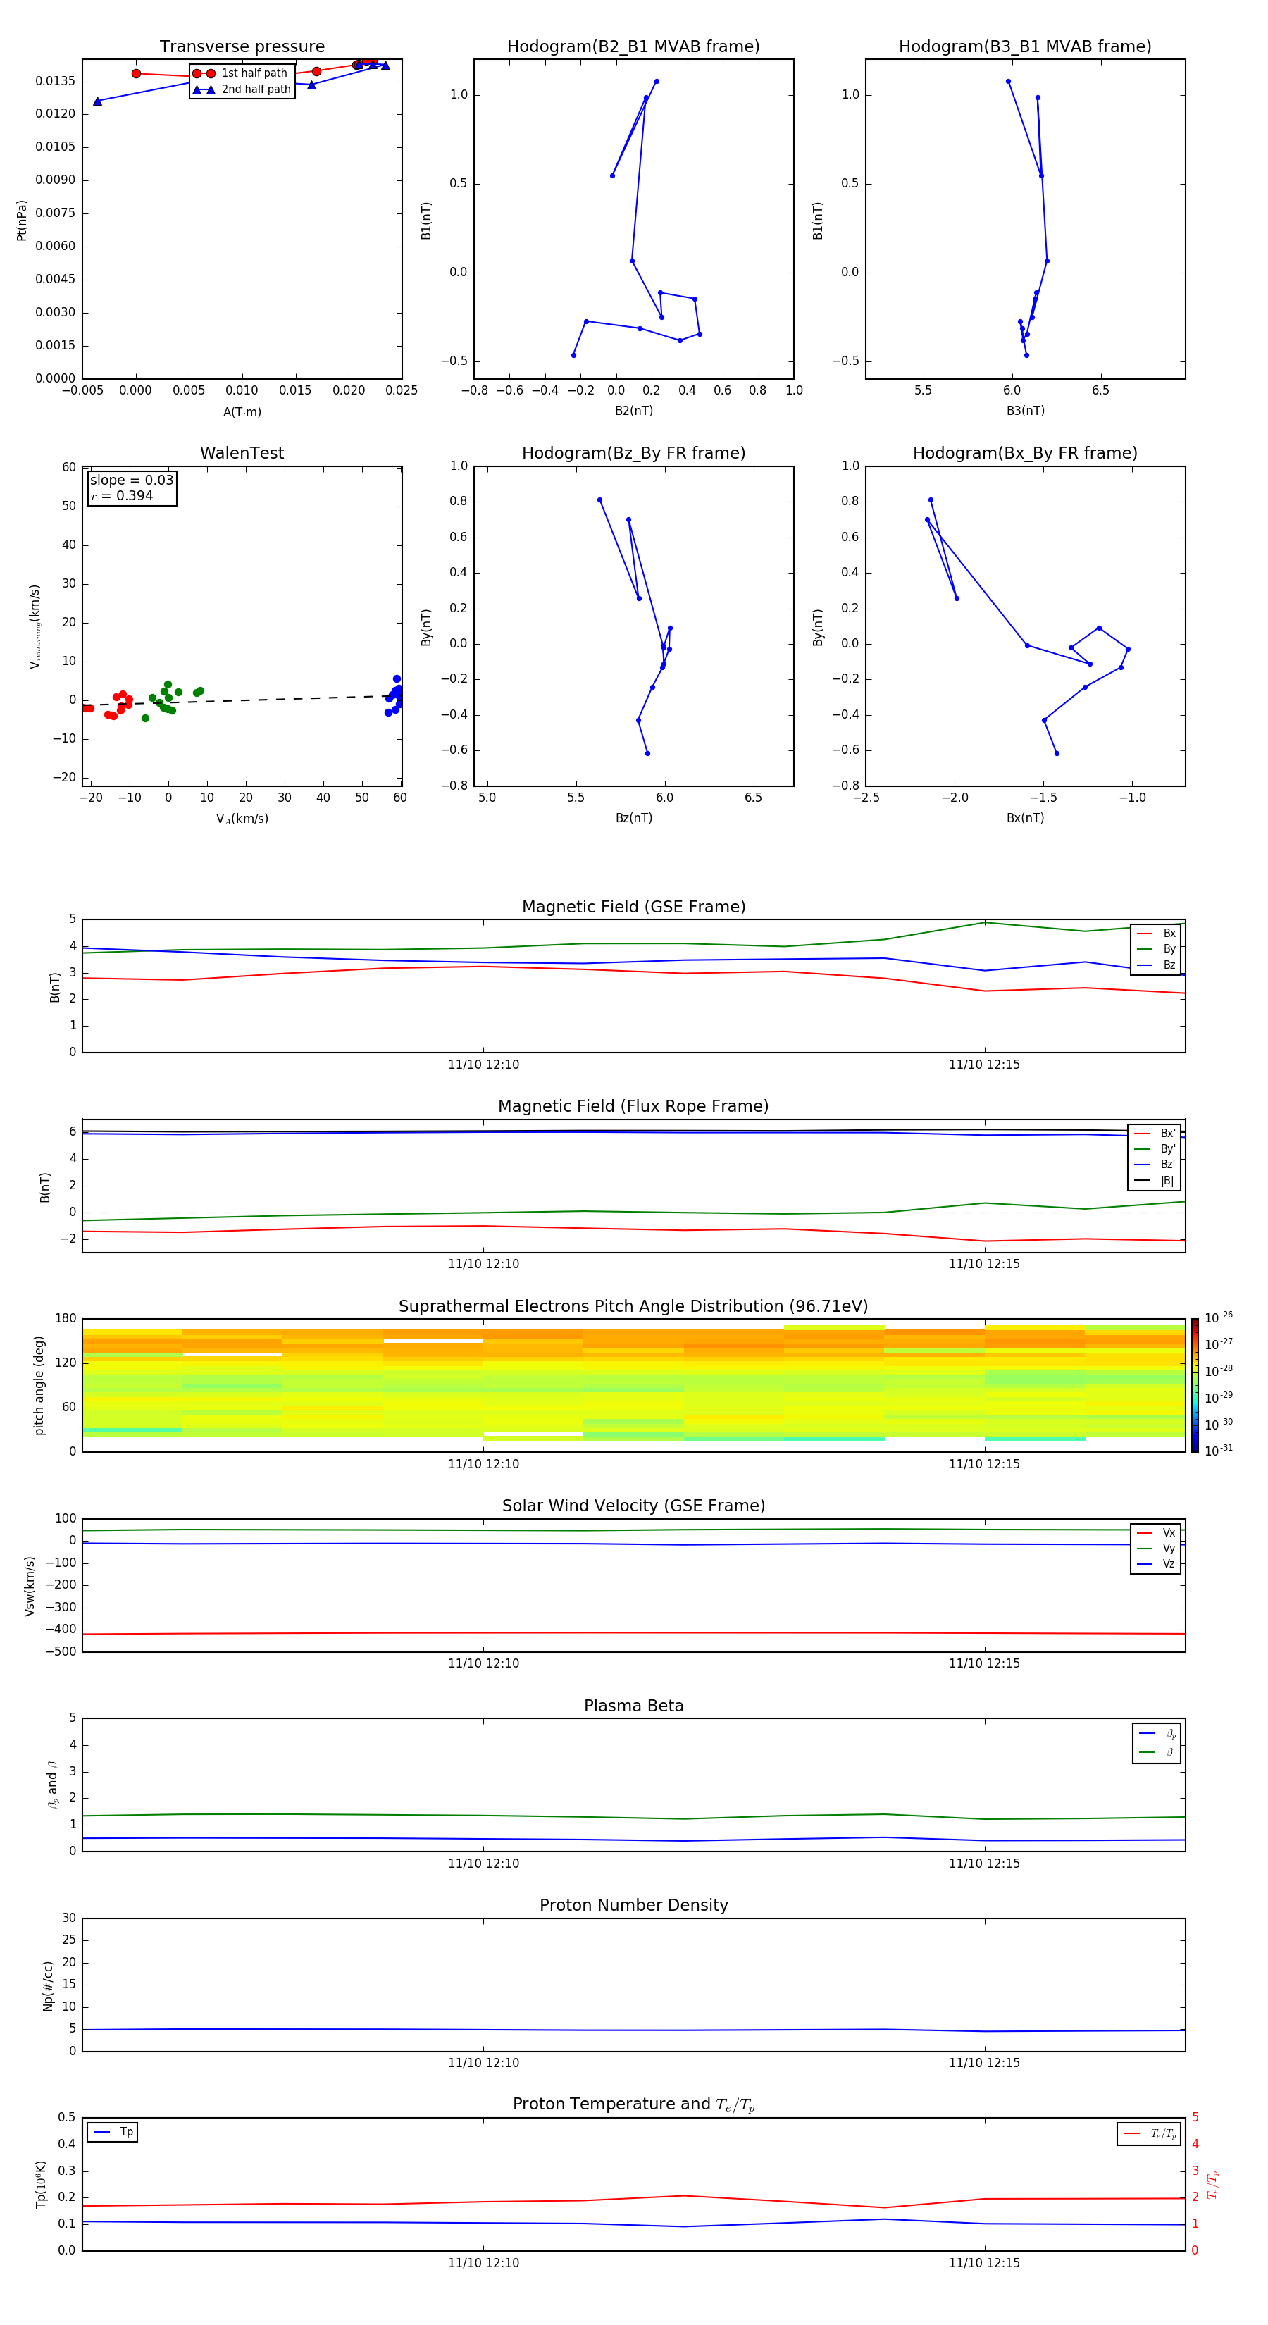1268x2325 pixels.
Task: Click 'Vx' in the solar wind velocity legend
Action: pyautogui.click(x=1157, y=1532)
